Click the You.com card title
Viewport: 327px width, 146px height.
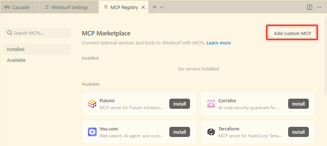point(109,129)
